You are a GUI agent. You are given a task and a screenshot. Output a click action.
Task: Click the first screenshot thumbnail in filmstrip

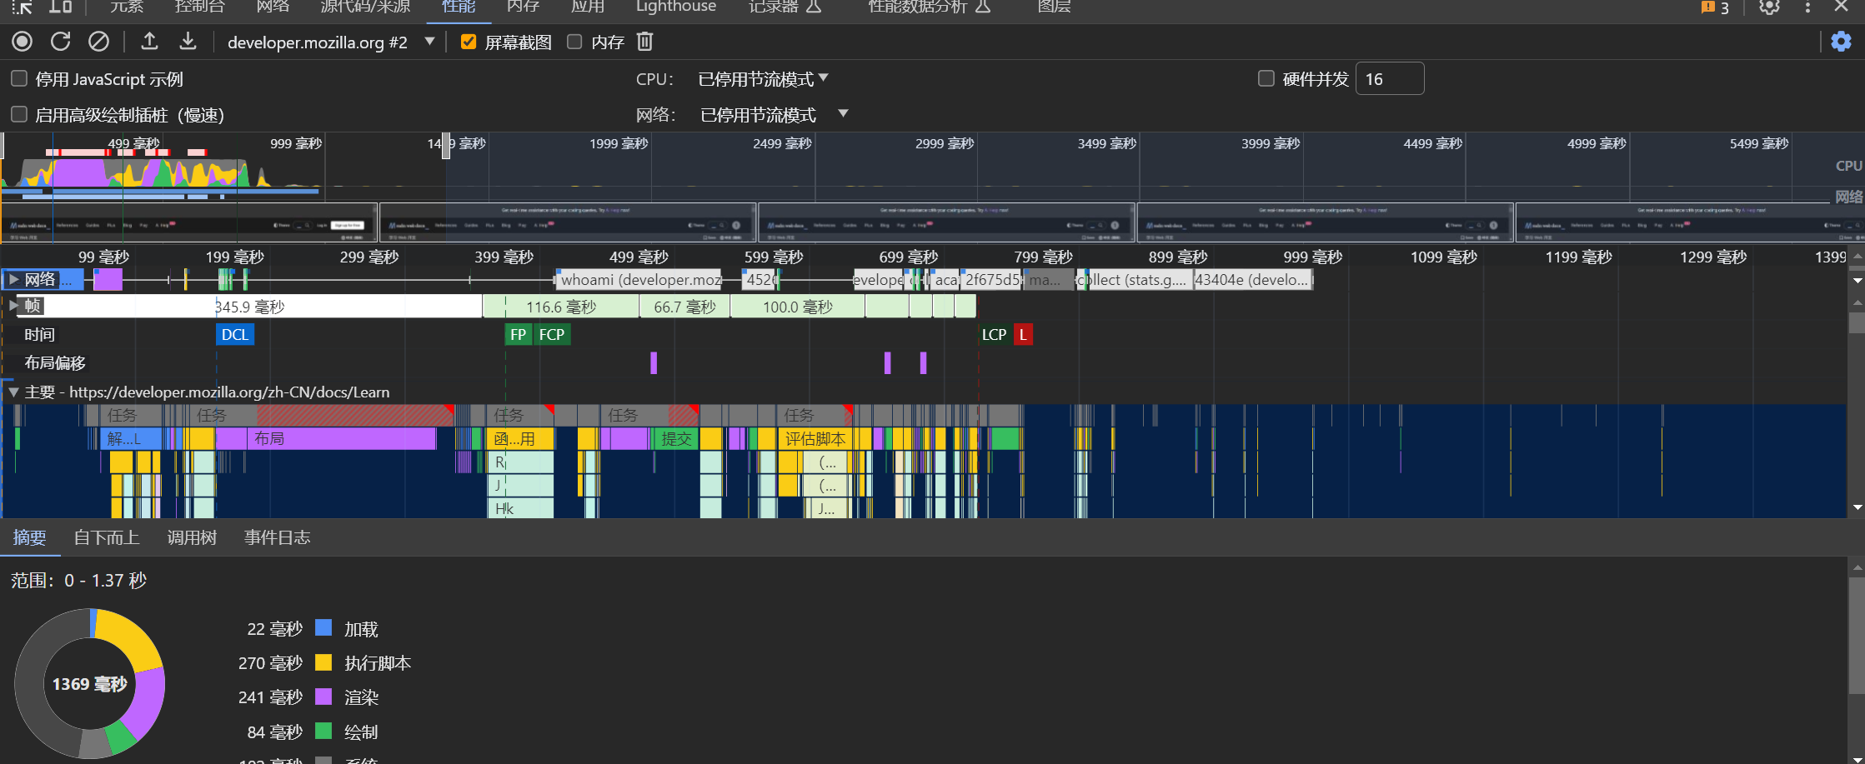[188, 222]
